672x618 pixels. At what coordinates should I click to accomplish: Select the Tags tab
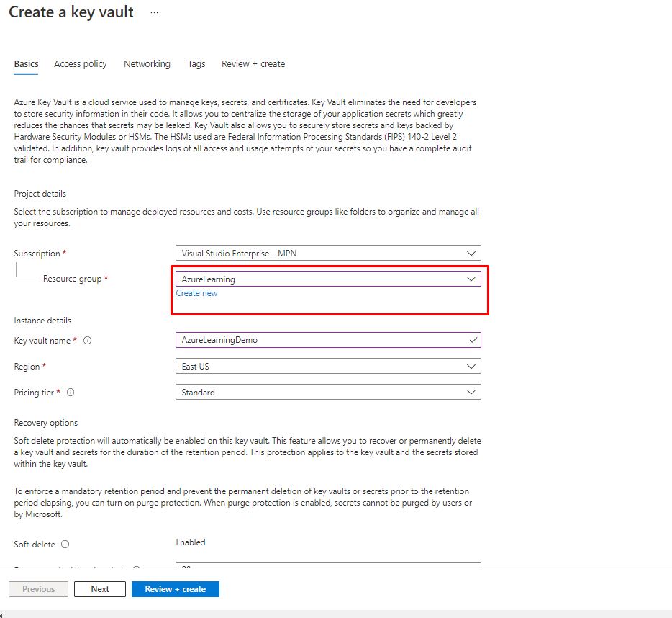(196, 64)
